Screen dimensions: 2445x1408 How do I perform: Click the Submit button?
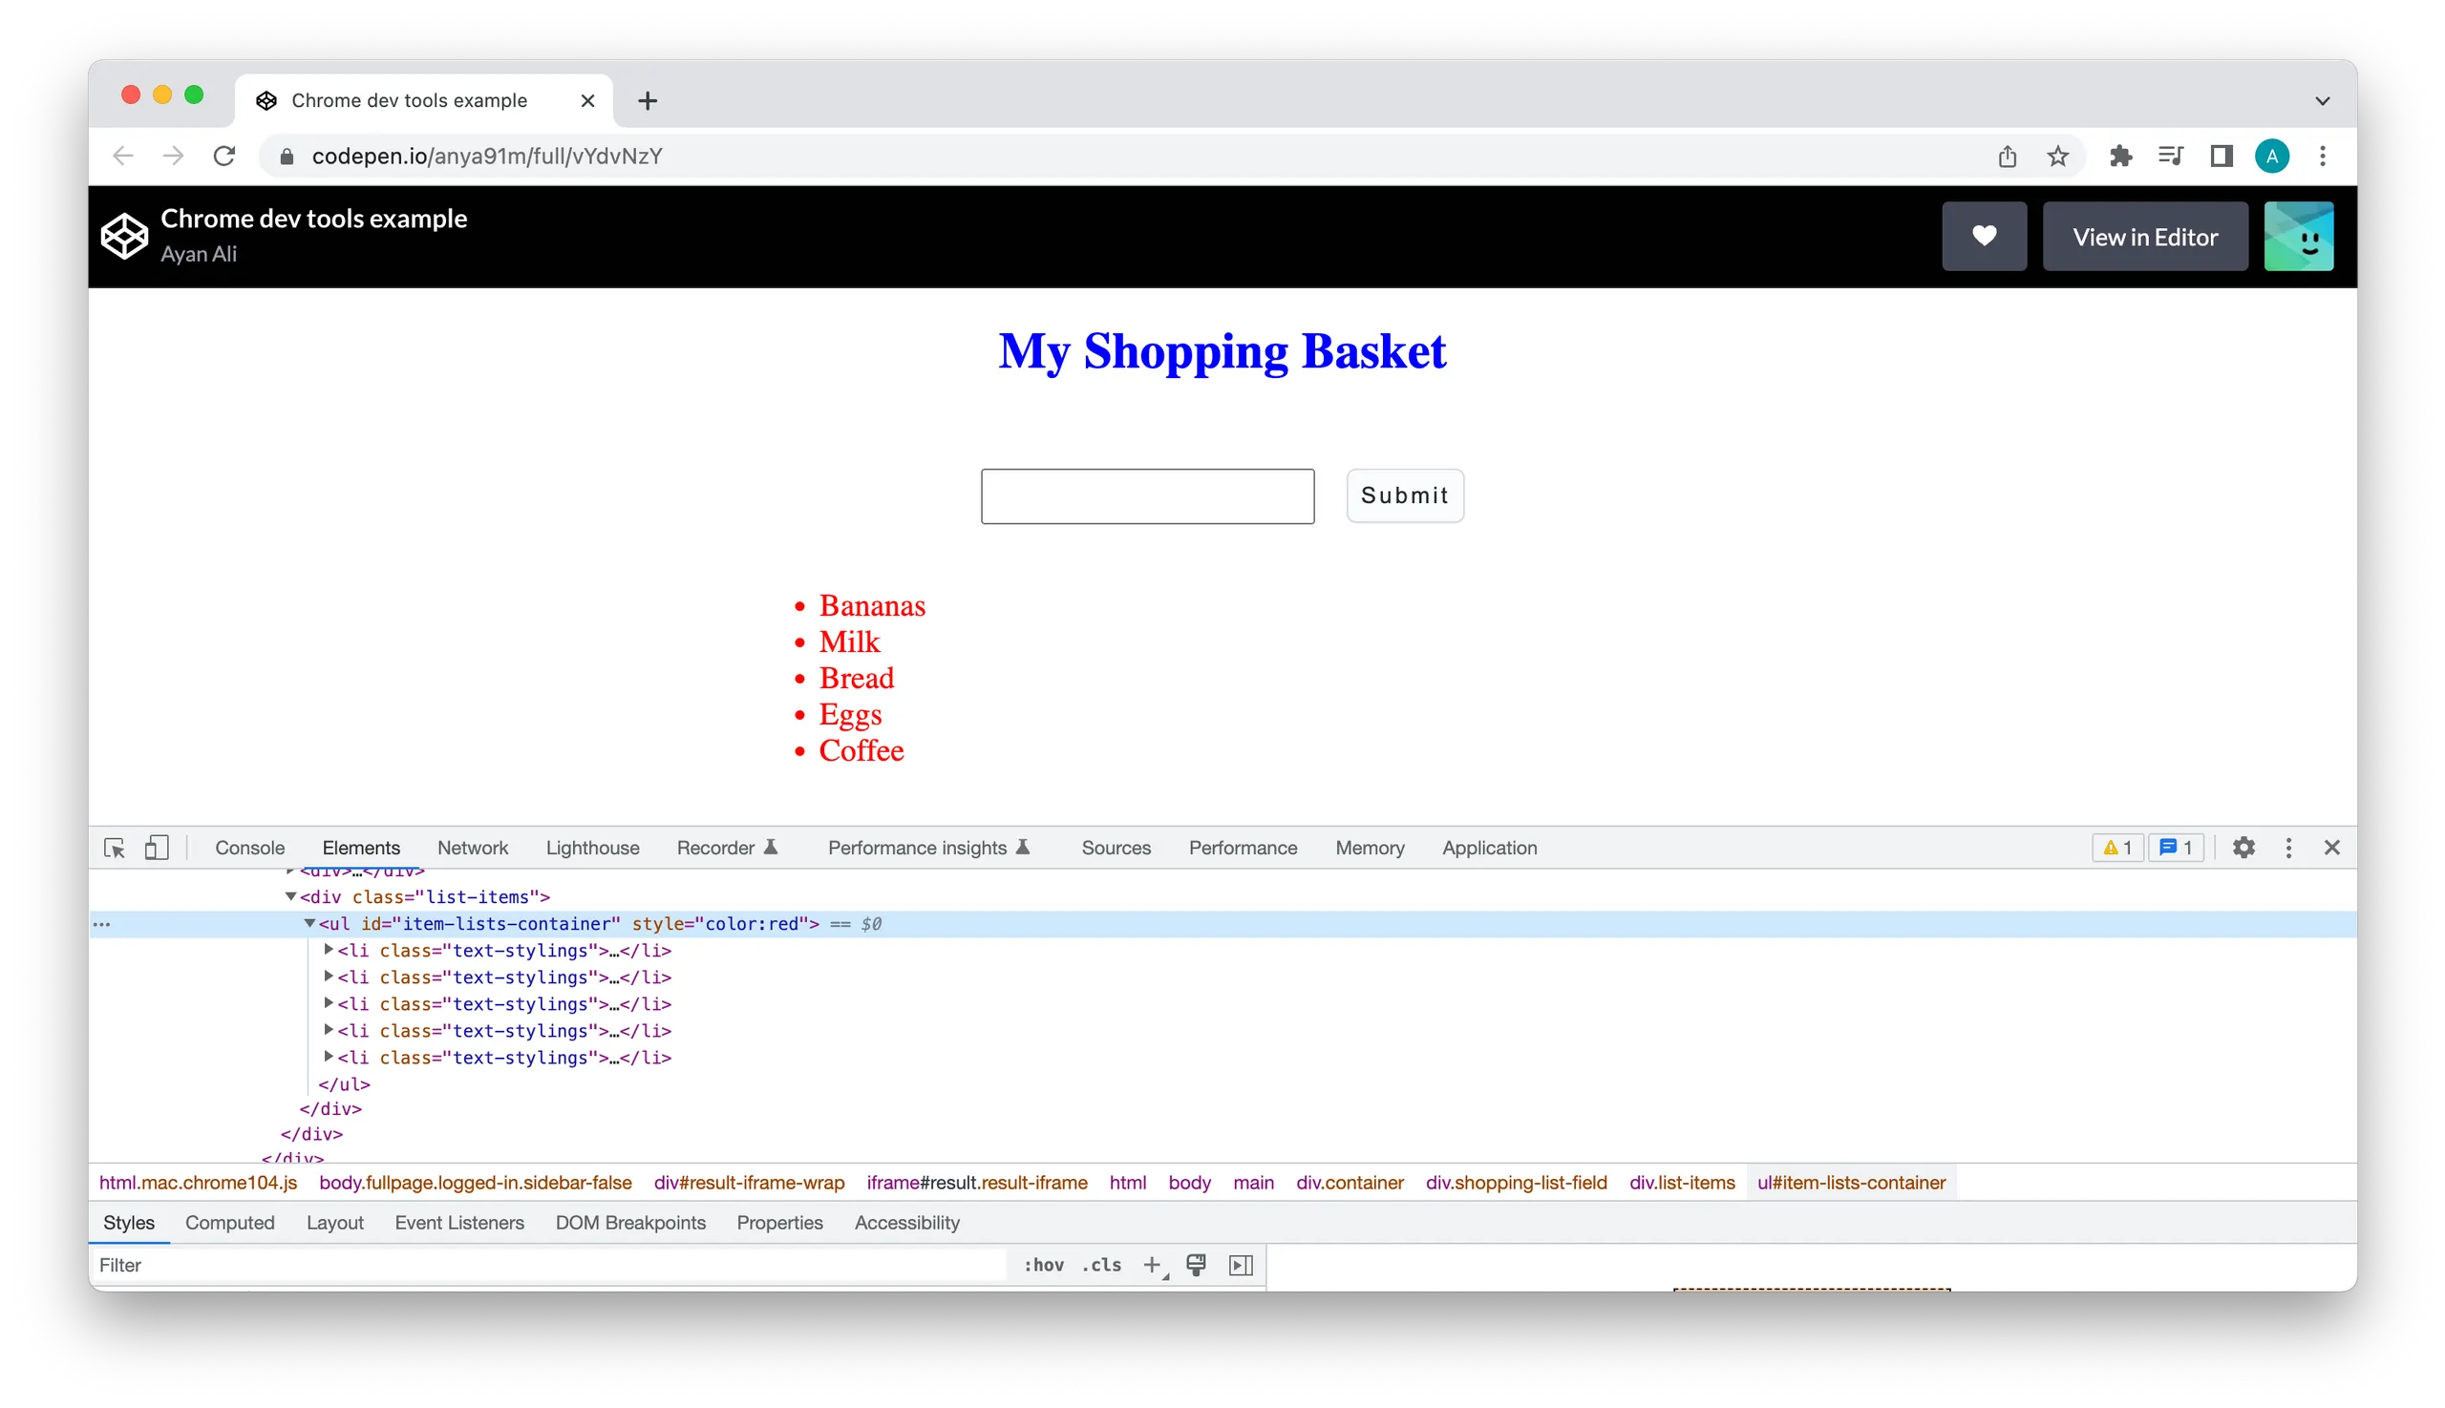pos(1404,495)
